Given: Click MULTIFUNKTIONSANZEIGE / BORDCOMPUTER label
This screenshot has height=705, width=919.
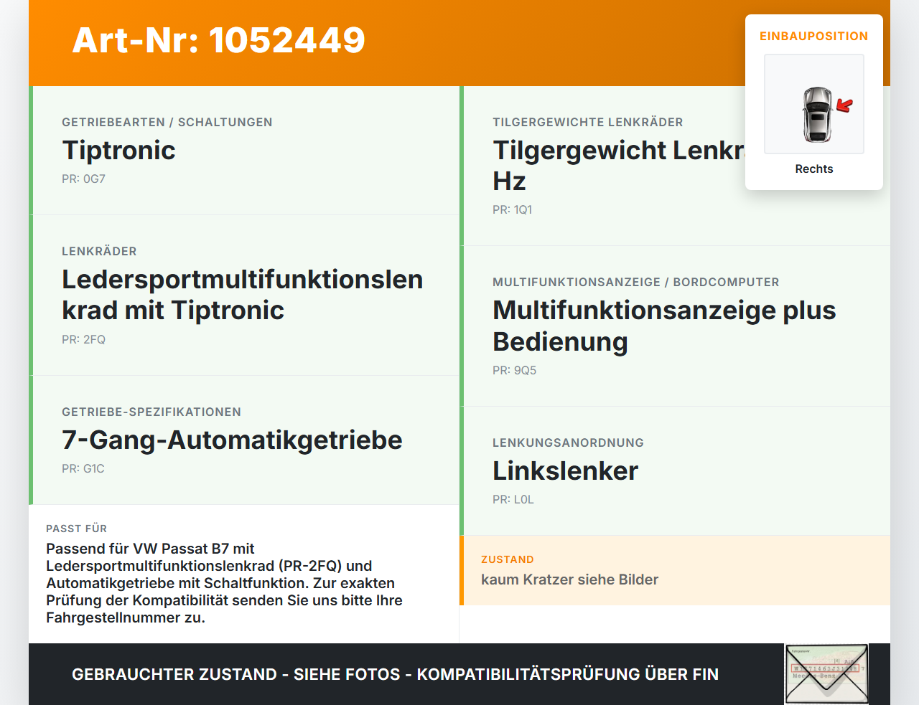Looking at the screenshot, I should 636,282.
